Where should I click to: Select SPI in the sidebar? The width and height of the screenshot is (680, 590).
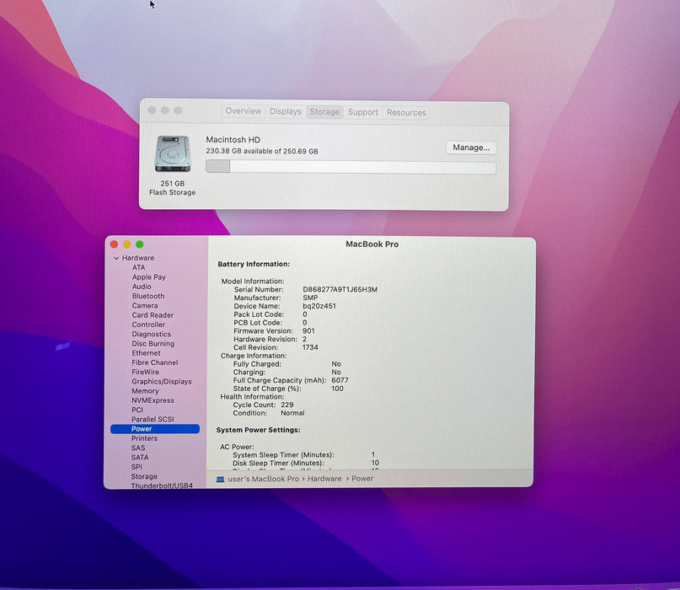pyautogui.click(x=137, y=467)
